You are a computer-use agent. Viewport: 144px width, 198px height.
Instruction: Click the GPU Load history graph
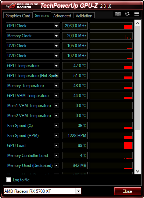[111, 146]
